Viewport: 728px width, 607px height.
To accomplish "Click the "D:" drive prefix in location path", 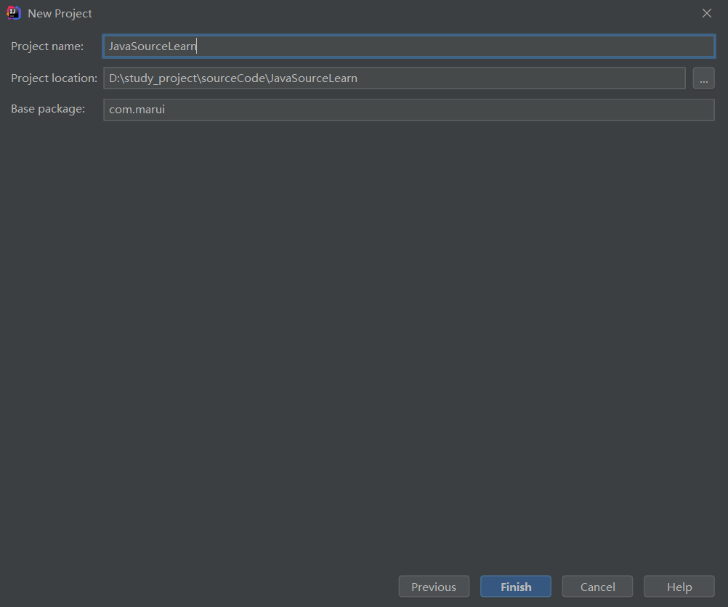I will (114, 78).
